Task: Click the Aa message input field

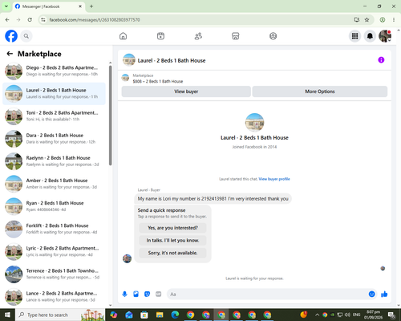Action: 267,295
